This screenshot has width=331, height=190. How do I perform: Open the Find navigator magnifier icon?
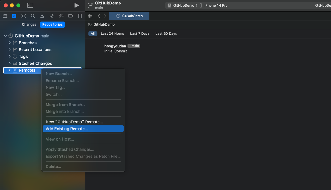[33, 16]
